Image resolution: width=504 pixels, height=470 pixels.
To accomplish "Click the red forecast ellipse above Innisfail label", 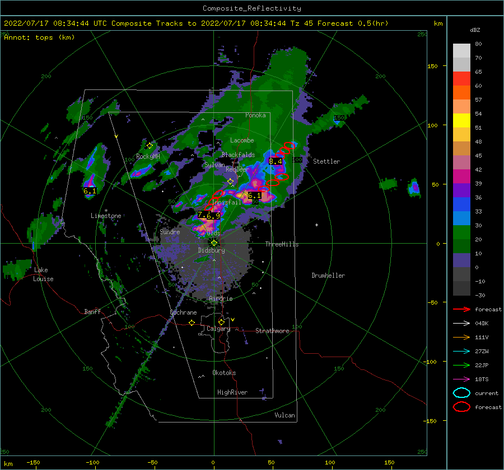I will (x=218, y=194).
